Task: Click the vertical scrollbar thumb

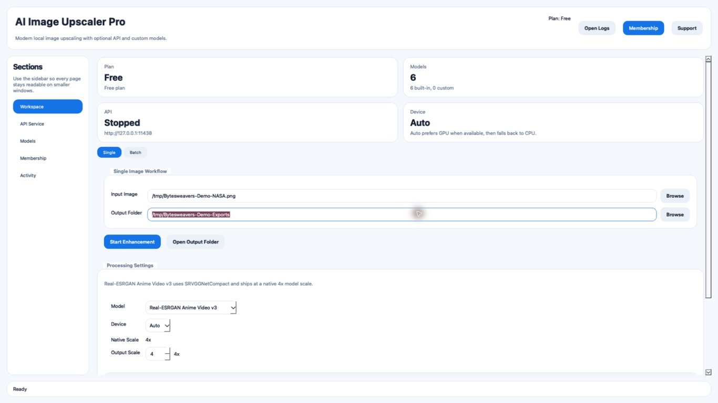Action: (x=708, y=181)
